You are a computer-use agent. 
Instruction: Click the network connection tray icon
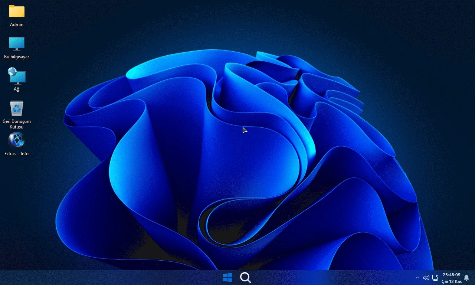click(435, 277)
